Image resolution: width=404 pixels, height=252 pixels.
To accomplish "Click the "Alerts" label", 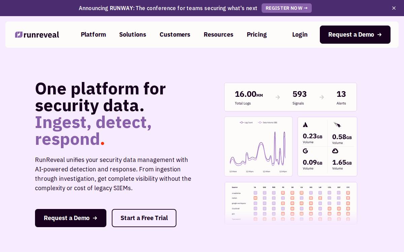I will pos(341,103).
